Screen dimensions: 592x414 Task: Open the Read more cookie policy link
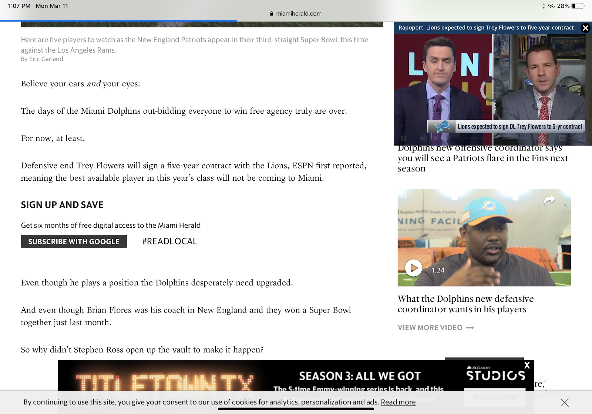pos(398,402)
